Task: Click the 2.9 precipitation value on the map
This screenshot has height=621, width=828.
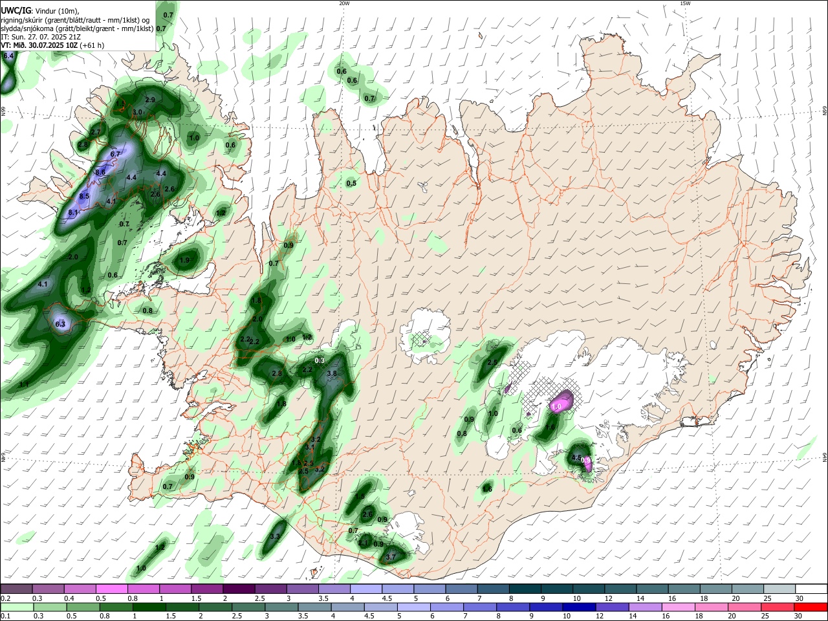Action: tap(150, 100)
